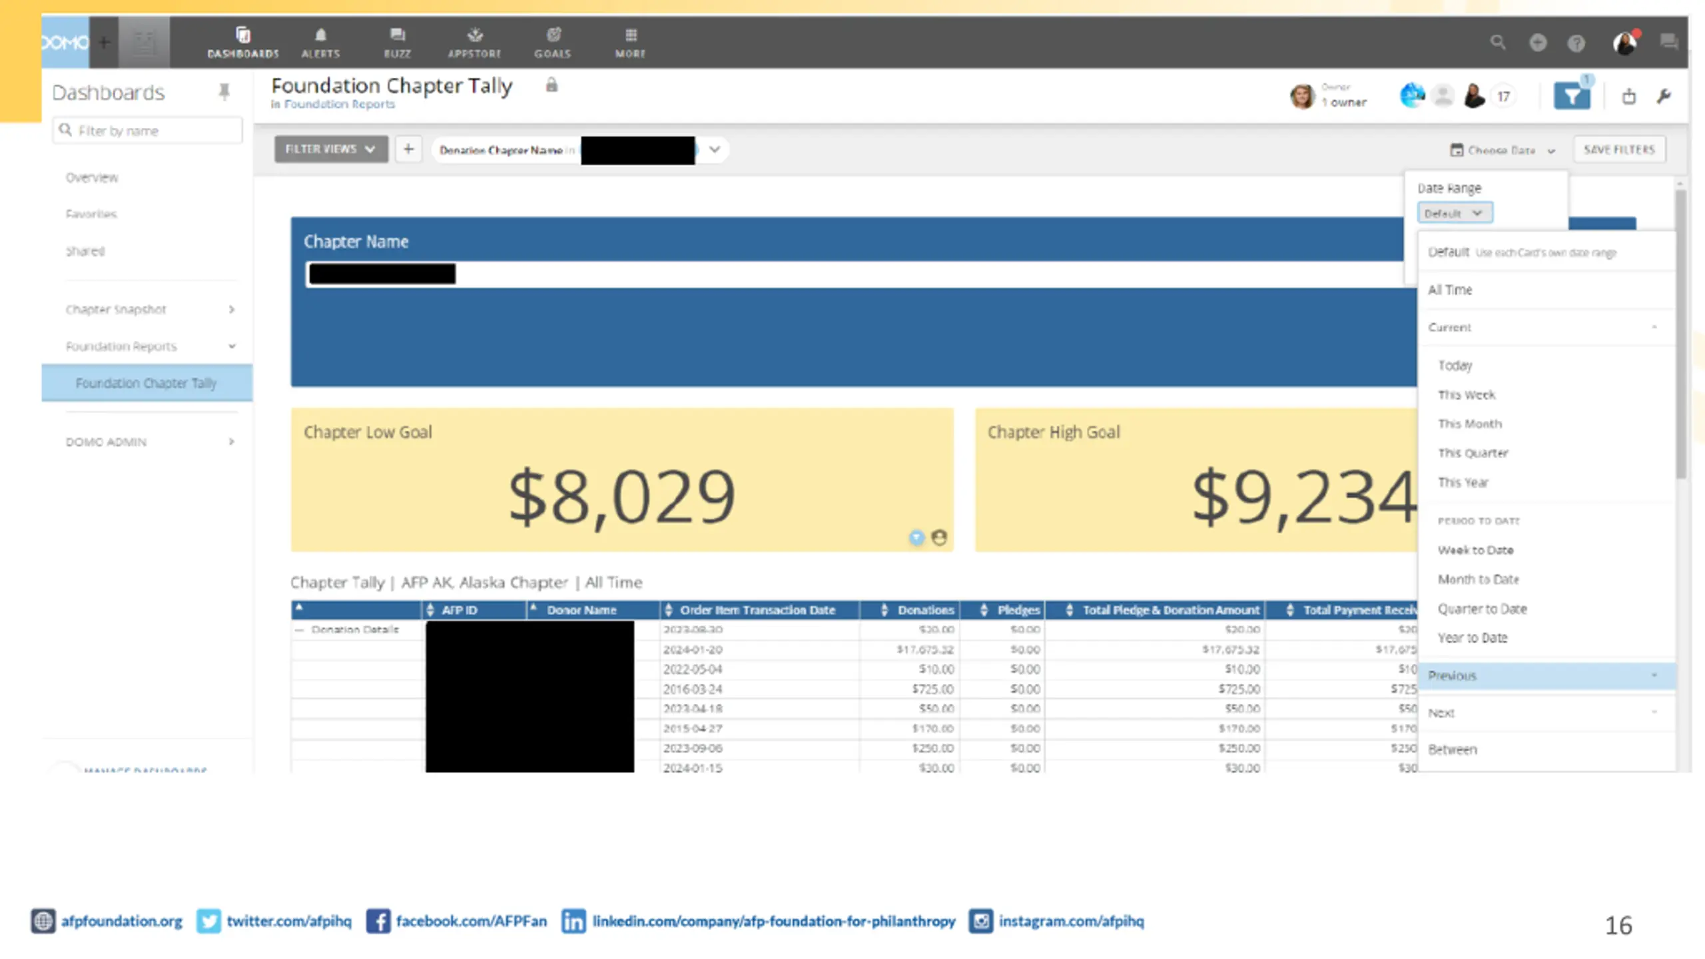Click the face icon on Low Goal card

(x=939, y=537)
